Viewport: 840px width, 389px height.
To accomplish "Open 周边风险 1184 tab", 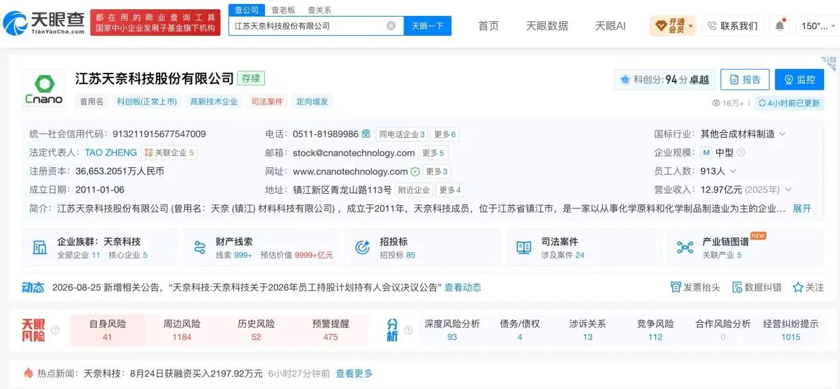I will click(182, 330).
